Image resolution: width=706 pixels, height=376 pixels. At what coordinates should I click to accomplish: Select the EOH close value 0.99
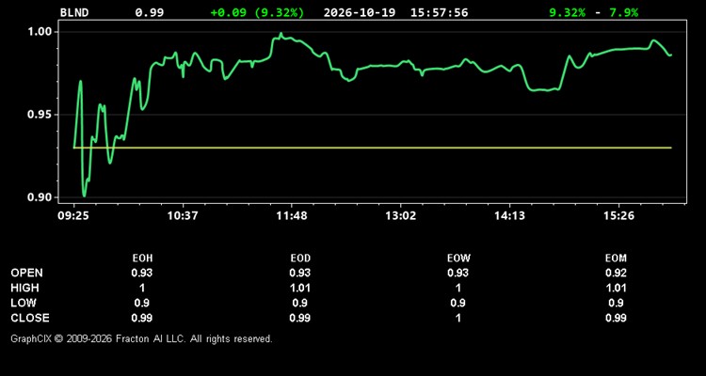142,318
